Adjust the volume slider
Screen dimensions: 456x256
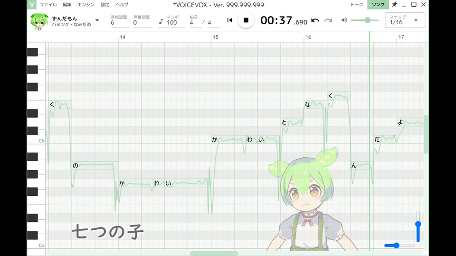365,20
